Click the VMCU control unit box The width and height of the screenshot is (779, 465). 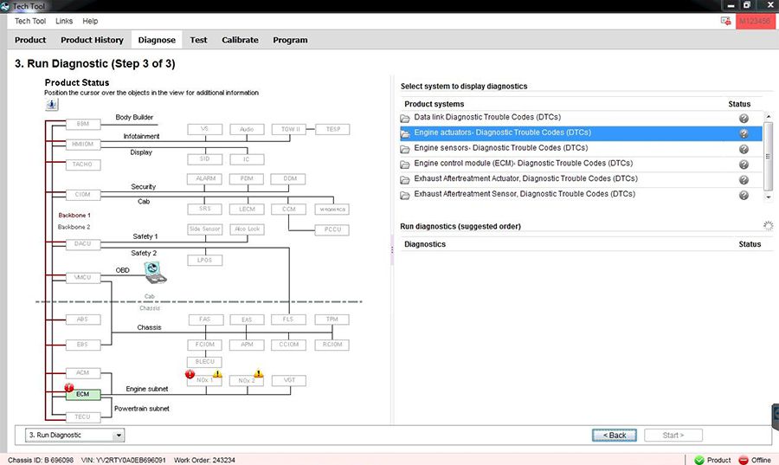[x=83, y=277]
